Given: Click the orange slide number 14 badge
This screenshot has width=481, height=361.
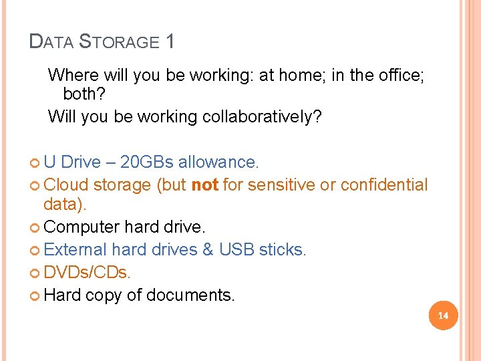Looking at the screenshot, I should 442,315.
